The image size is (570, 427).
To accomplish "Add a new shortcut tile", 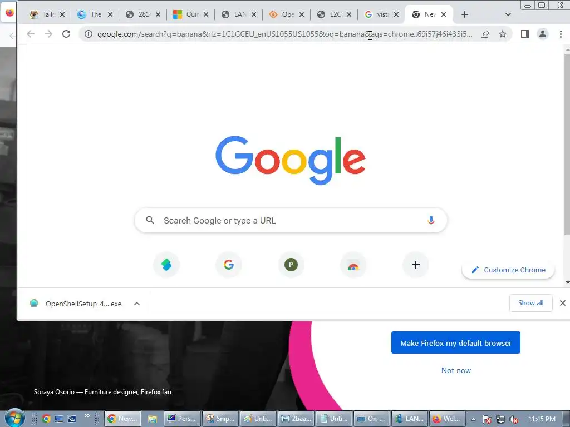I will tap(415, 265).
